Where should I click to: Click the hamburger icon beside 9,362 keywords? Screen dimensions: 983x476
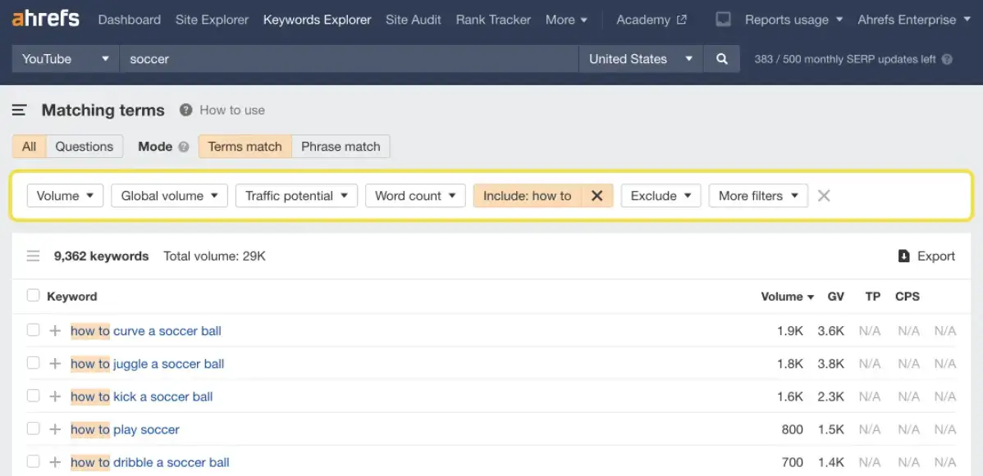point(33,256)
